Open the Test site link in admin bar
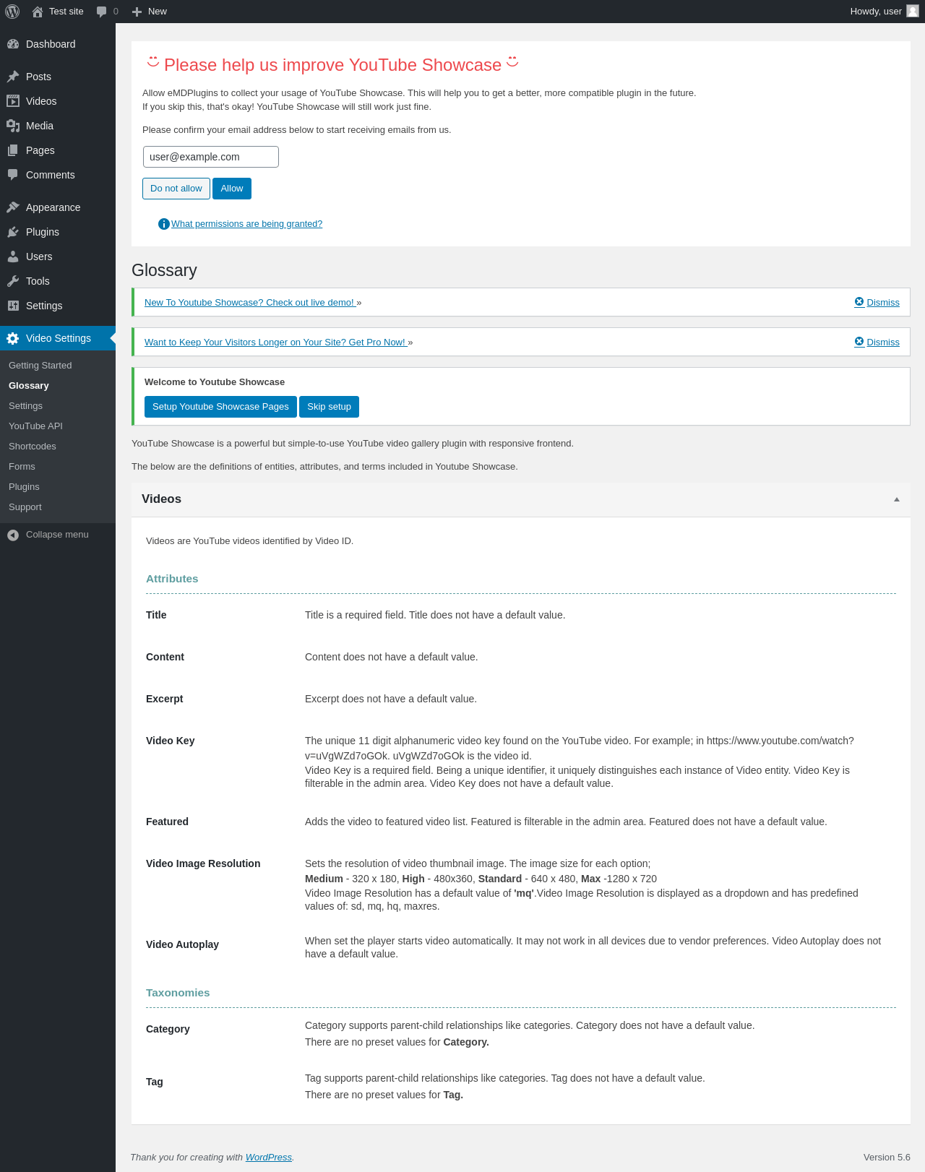This screenshot has width=925, height=1172. [x=58, y=12]
